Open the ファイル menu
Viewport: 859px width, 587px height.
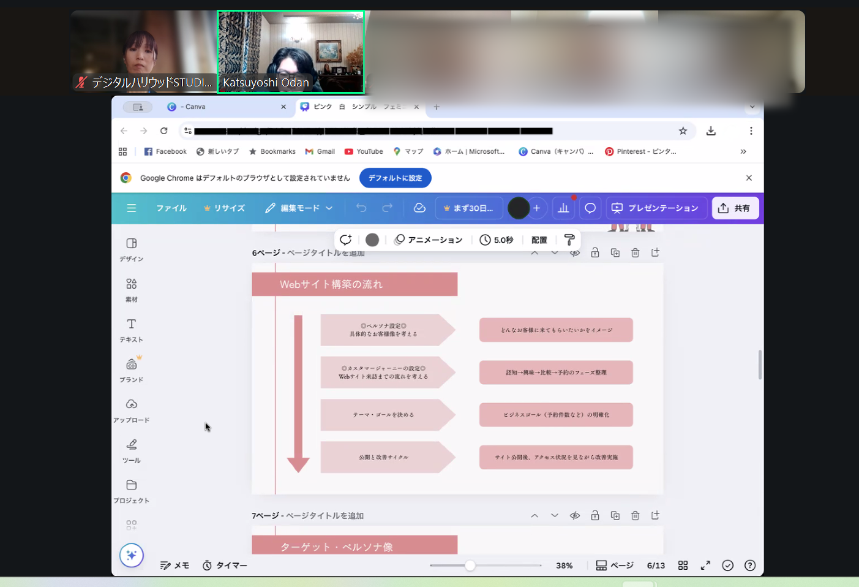coord(171,208)
